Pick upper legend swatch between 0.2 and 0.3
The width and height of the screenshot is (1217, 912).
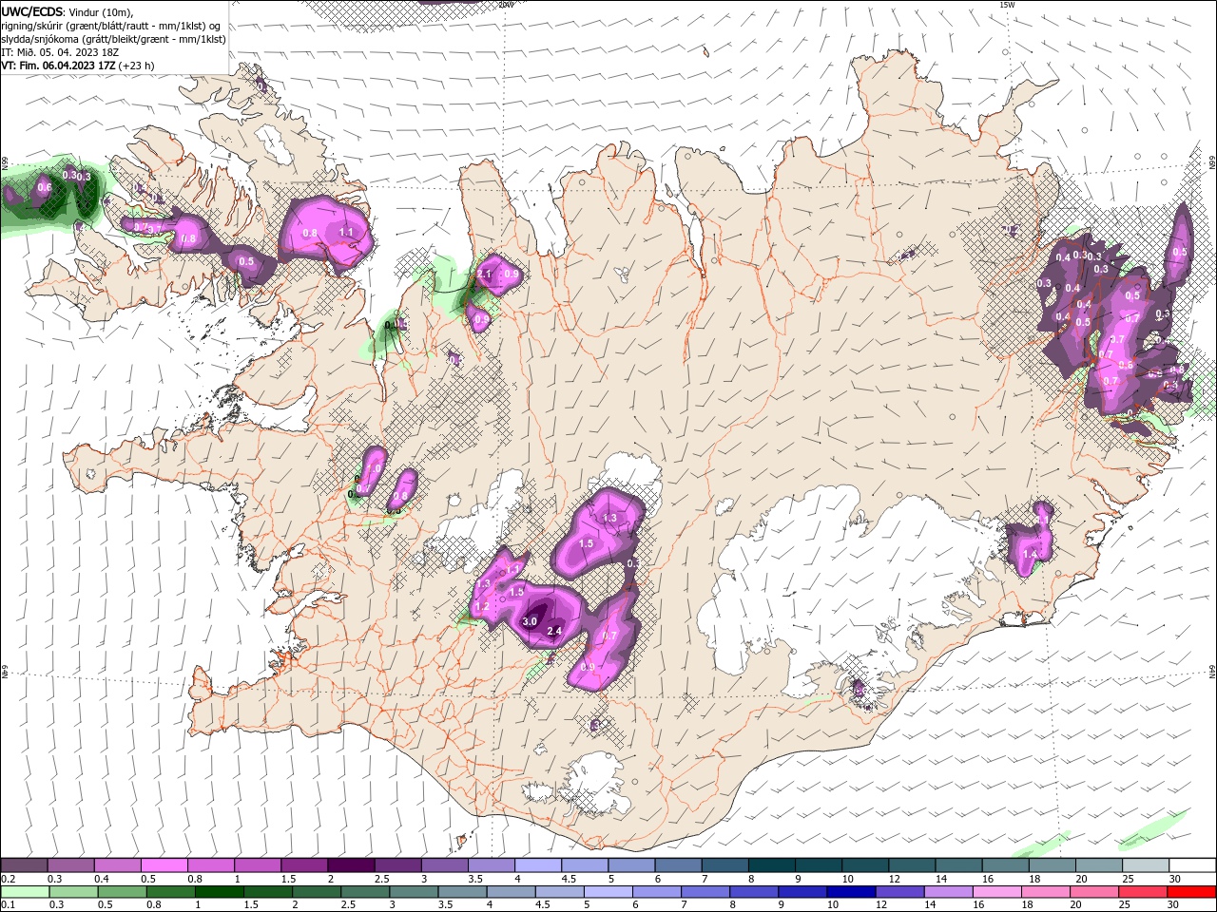coord(24,865)
